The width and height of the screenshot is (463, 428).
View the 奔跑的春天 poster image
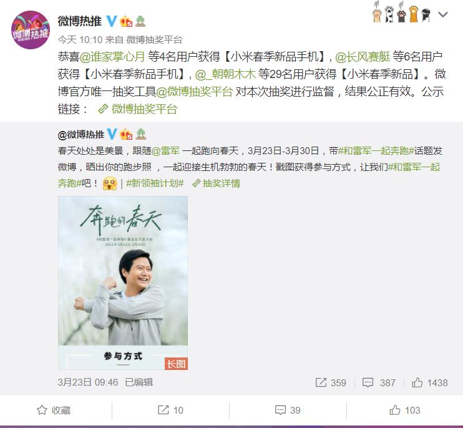(x=123, y=283)
